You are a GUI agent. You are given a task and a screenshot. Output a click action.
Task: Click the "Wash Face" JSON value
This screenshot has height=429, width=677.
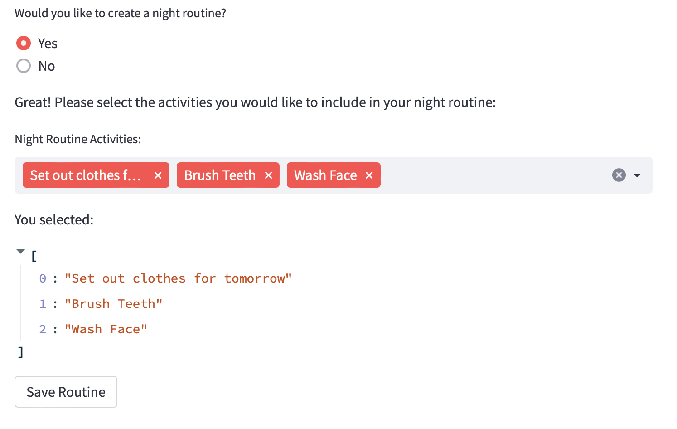tap(106, 329)
